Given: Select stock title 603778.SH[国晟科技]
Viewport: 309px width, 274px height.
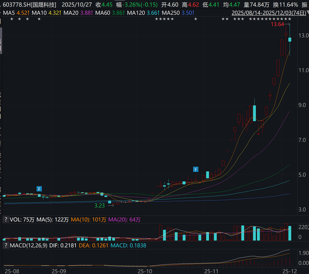Looking at the screenshot, I should point(30,5).
